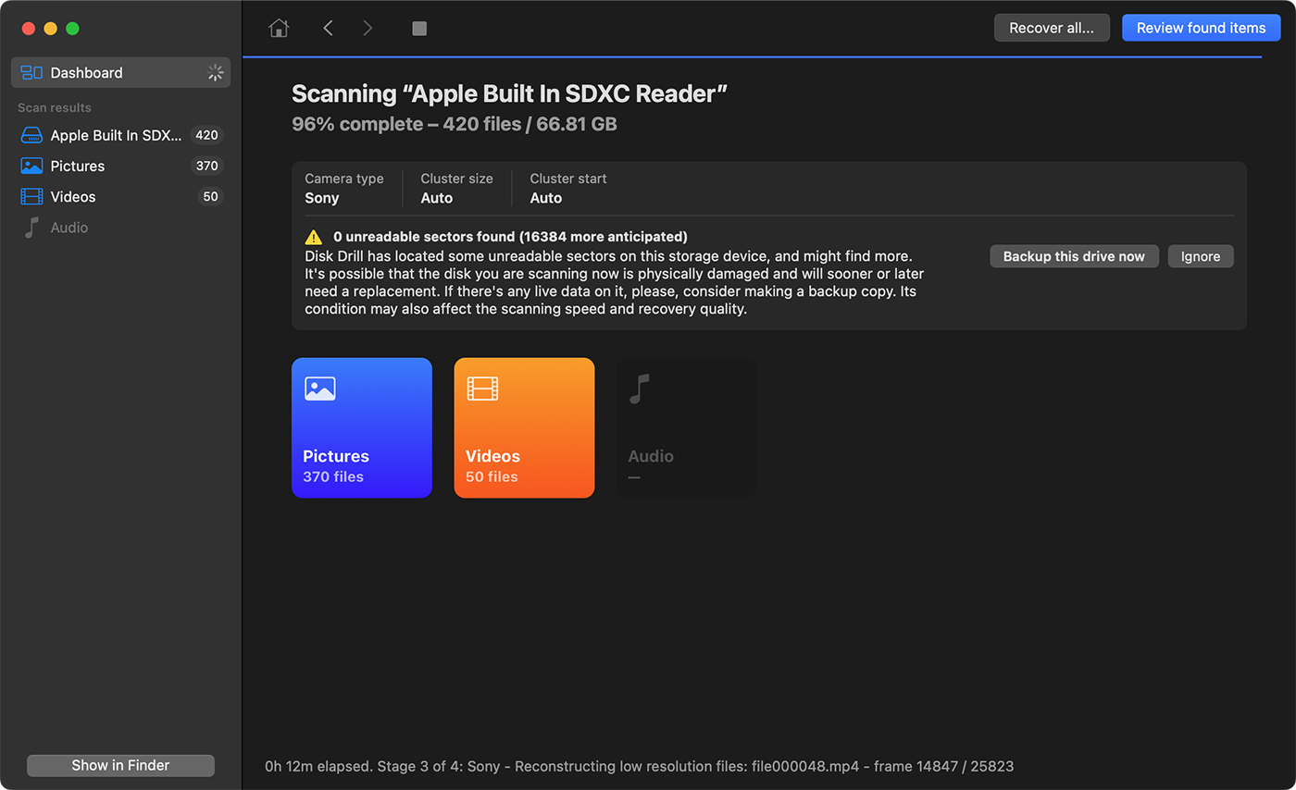
Task: Change Camera type Sony setting
Action: tap(343, 189)
